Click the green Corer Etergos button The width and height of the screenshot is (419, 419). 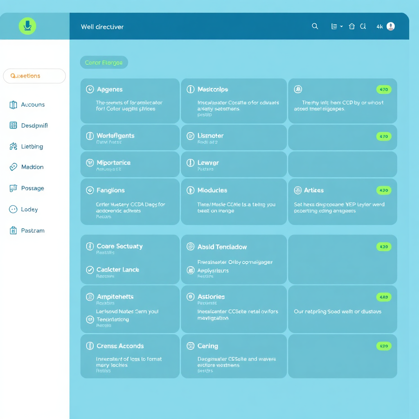coord(104,62)
